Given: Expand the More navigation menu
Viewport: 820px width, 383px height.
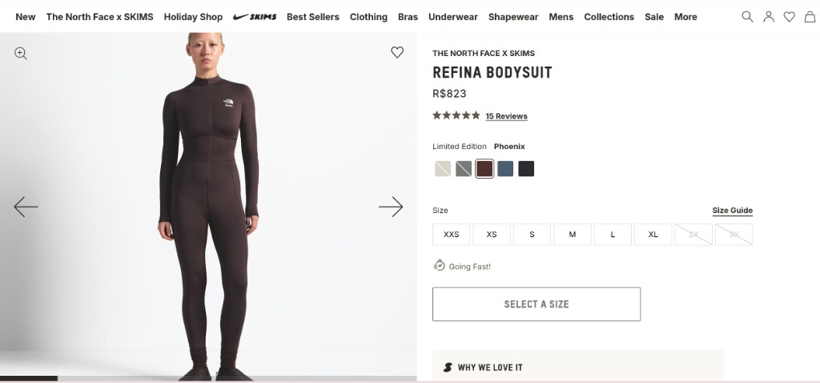Looking at the screenshot, I should click(685, 17).
